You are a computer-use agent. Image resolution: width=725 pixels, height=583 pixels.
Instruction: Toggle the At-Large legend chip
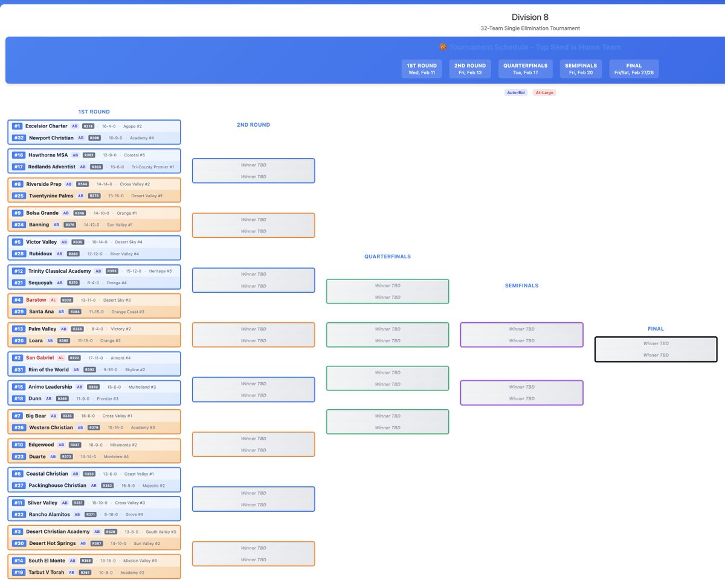(x=544, y=92)
